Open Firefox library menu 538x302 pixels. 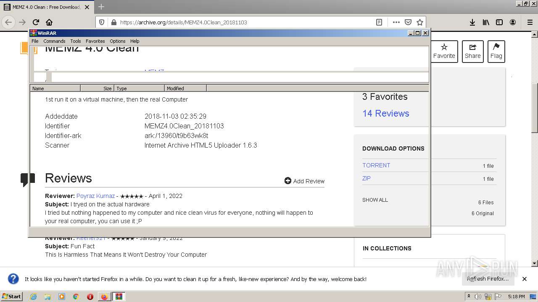coord(486,22)
